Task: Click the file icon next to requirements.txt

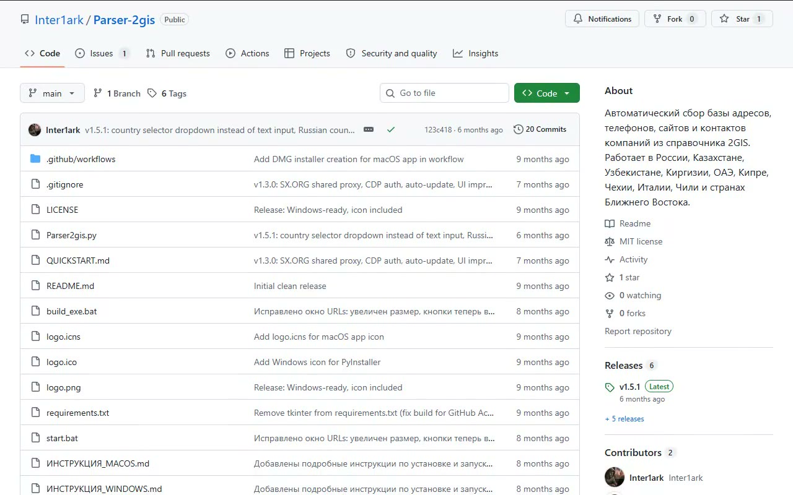Action: click(x=35, y=413)
